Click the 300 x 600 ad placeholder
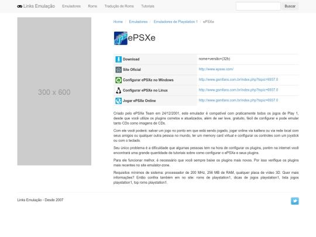316x237 pixels. point(54,91)
